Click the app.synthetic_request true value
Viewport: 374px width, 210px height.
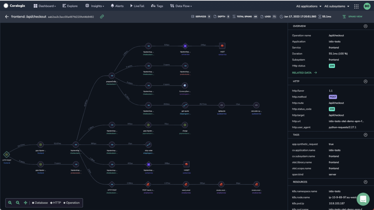click(x=331, y=144)
